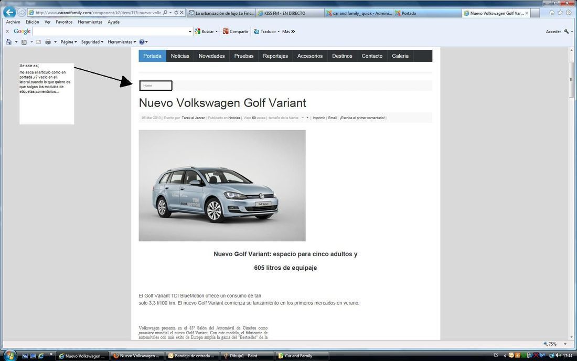Viewport: 577px width, 361px height.
Task: Open the command bar Herramientas dropdown
Action: click(122, 42)
